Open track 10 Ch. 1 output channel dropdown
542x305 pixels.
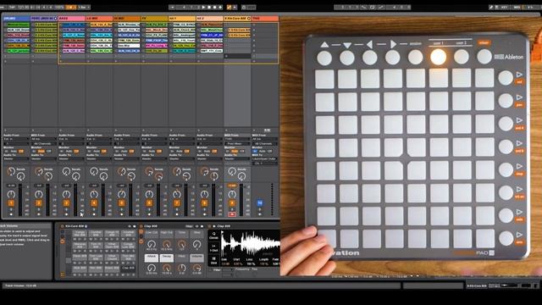pos(265,163)
